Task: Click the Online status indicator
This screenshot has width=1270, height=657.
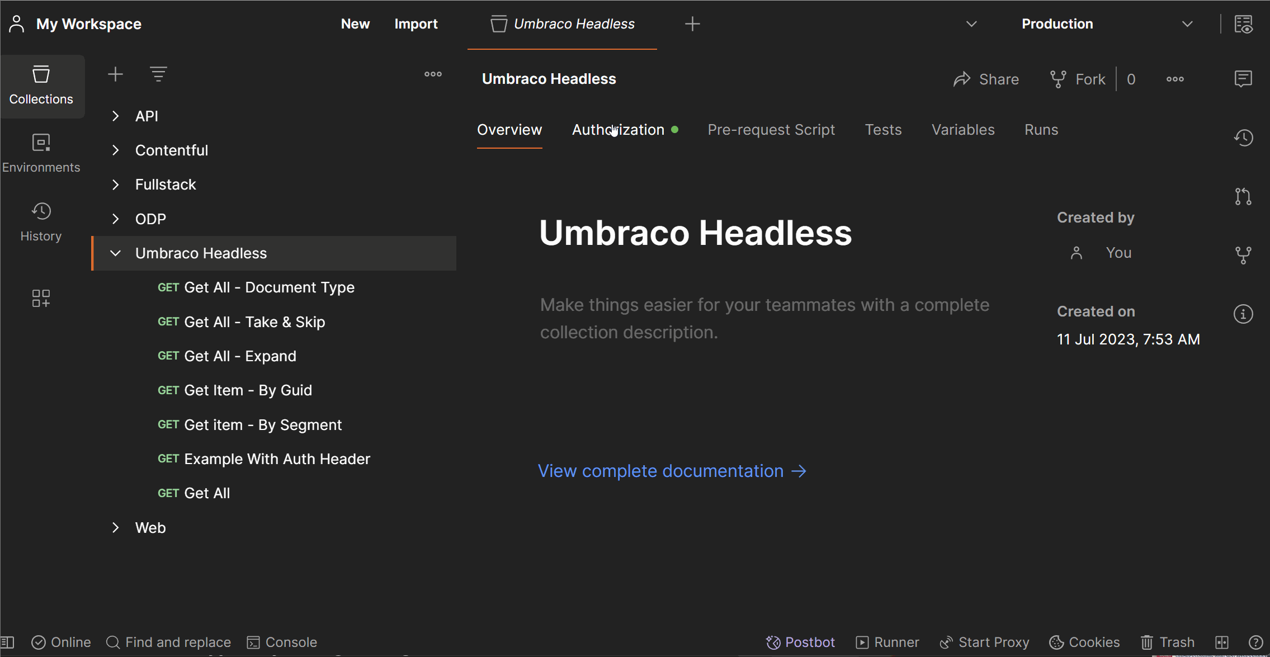Action: tap(62, 642)
